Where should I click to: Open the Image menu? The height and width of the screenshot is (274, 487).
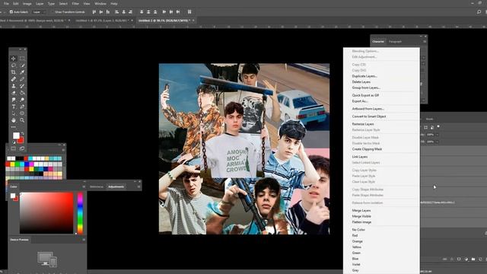tap(27, 4)
